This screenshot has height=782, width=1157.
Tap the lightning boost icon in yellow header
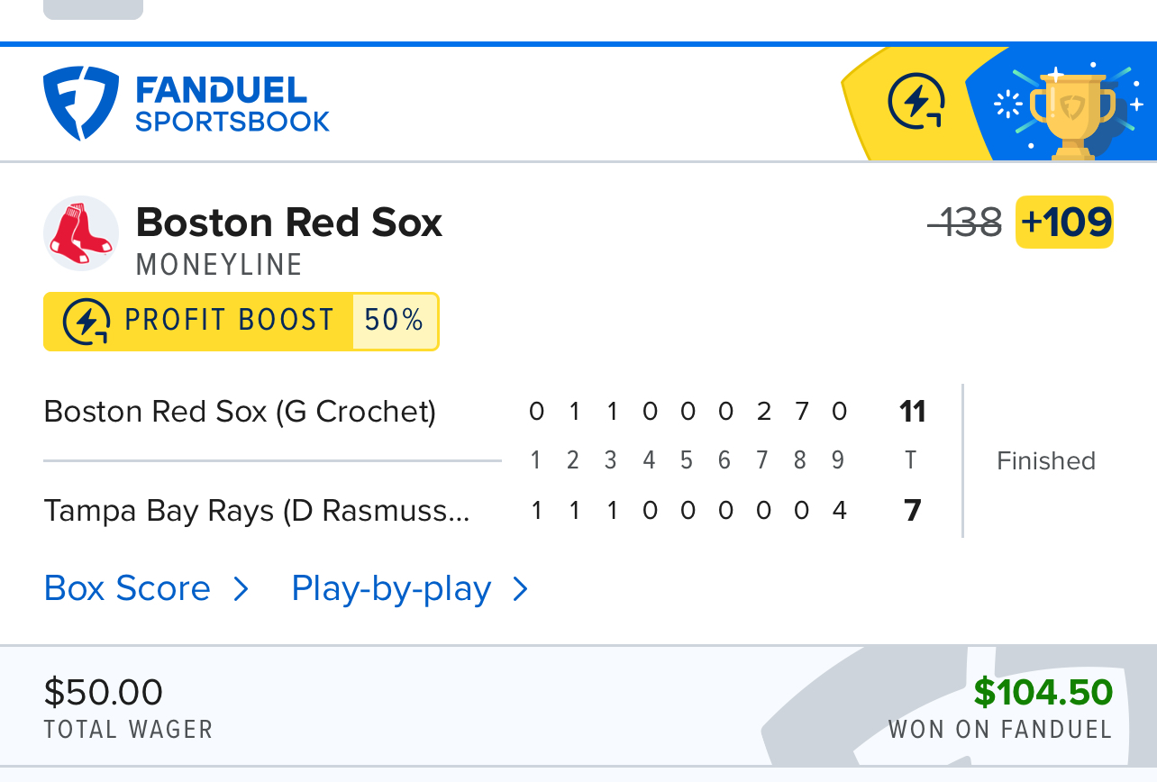coord(916,102)
